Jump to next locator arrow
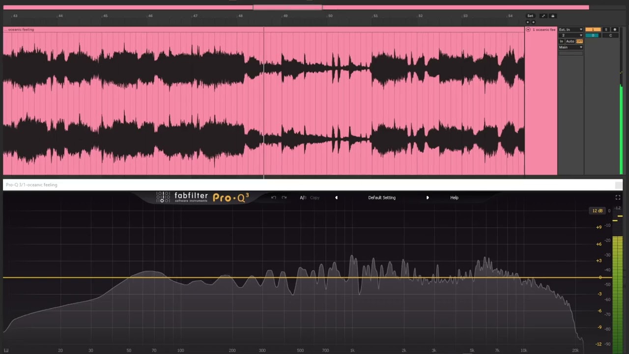 coord(533,22)
